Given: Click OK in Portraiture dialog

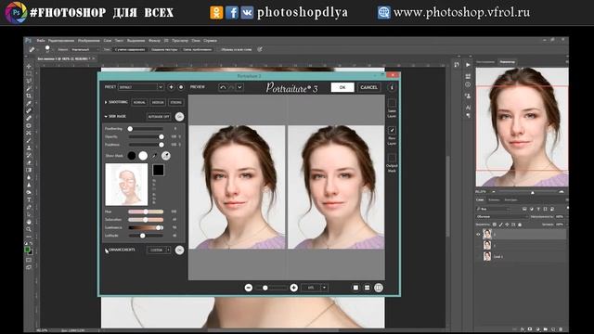Looking at the screenshot, I should click(x=342, y=87).
